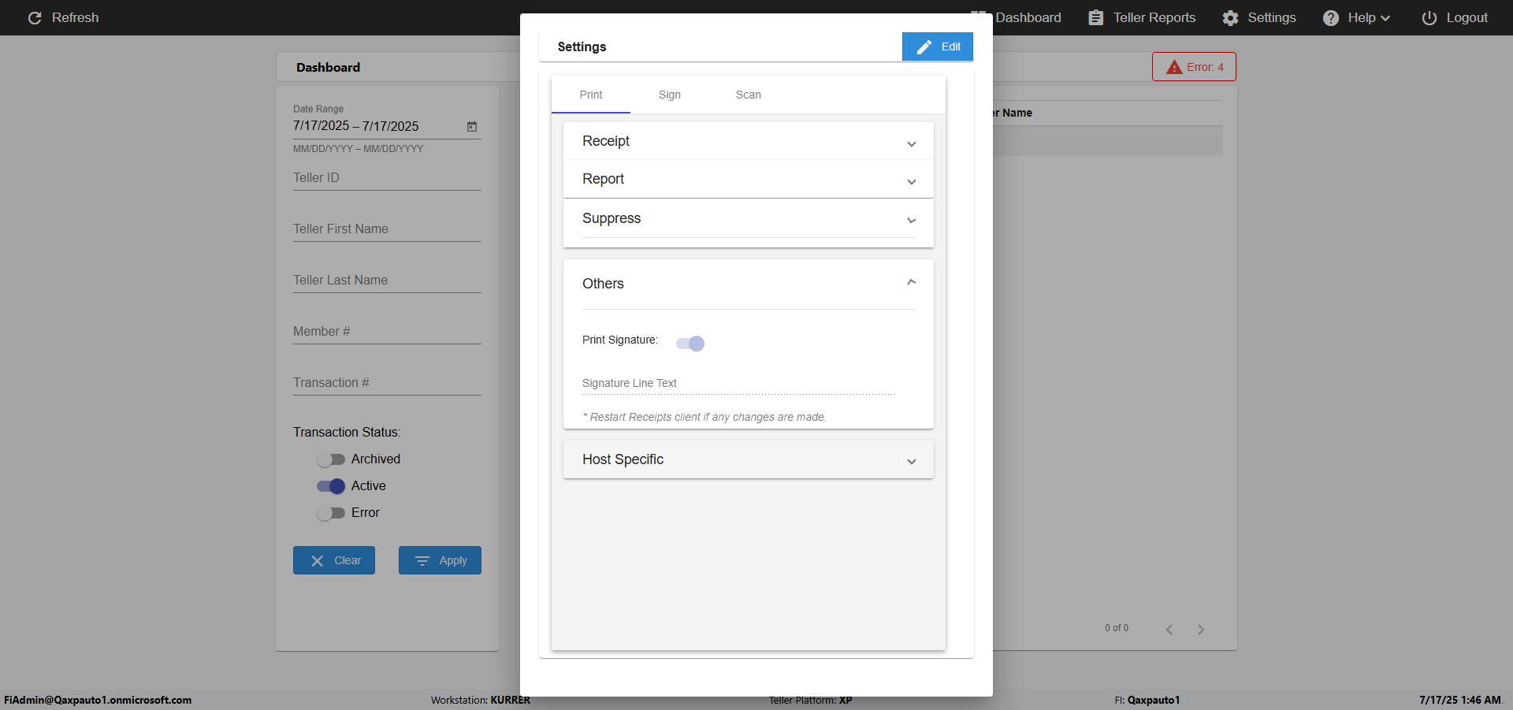Click the Teller ID input field
The width and height of the screenshot is (1513, 710).
[x=387, y=178]
